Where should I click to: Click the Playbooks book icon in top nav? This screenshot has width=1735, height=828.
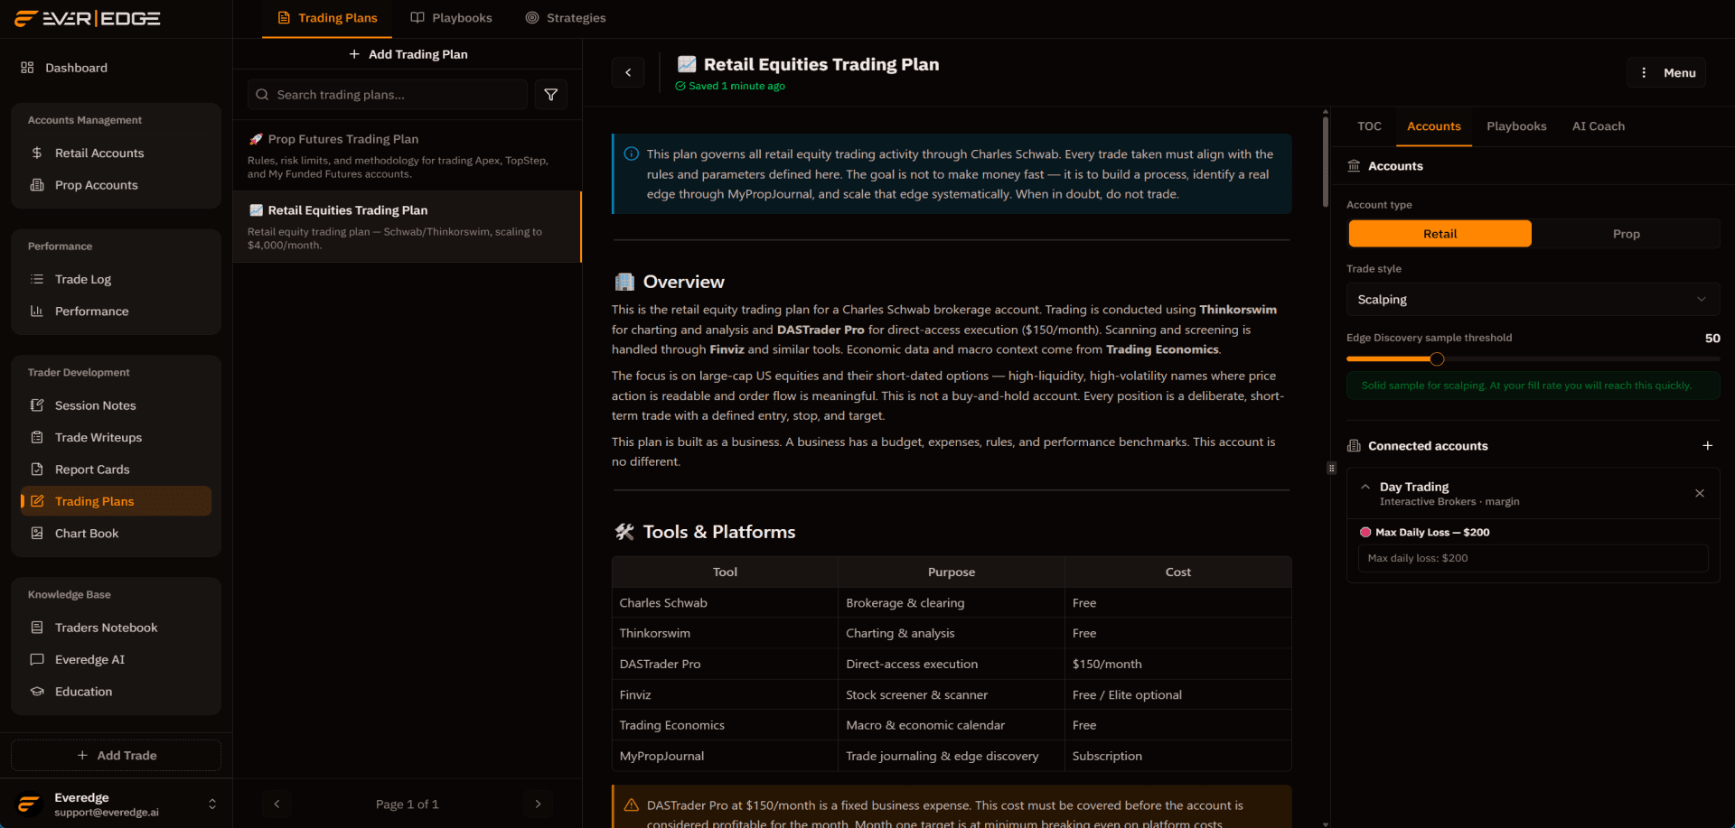point(417,18)
